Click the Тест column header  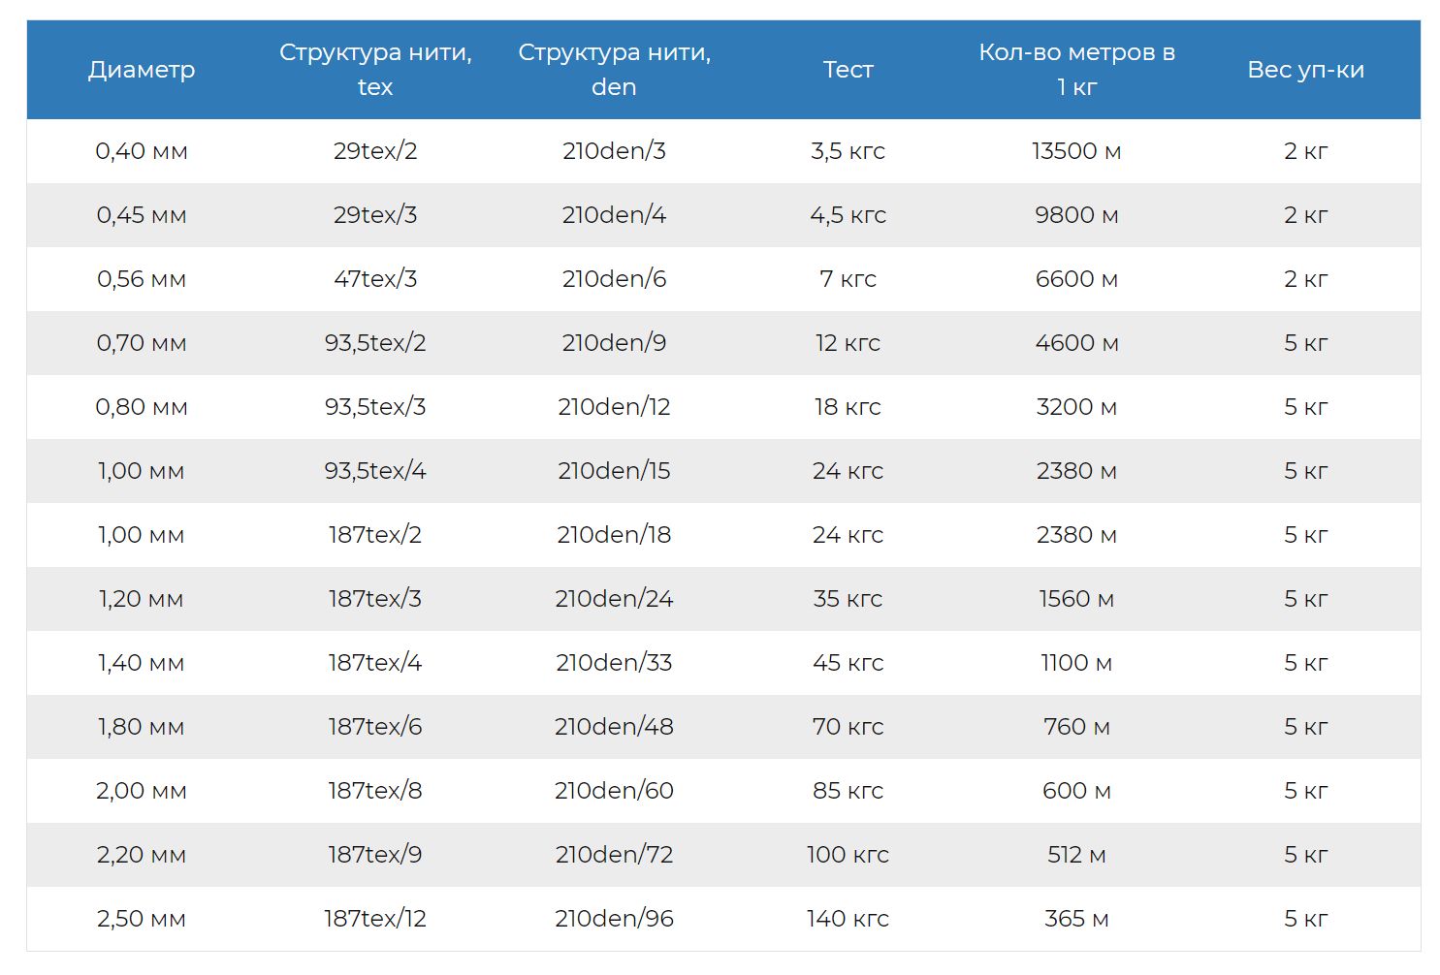848,70
